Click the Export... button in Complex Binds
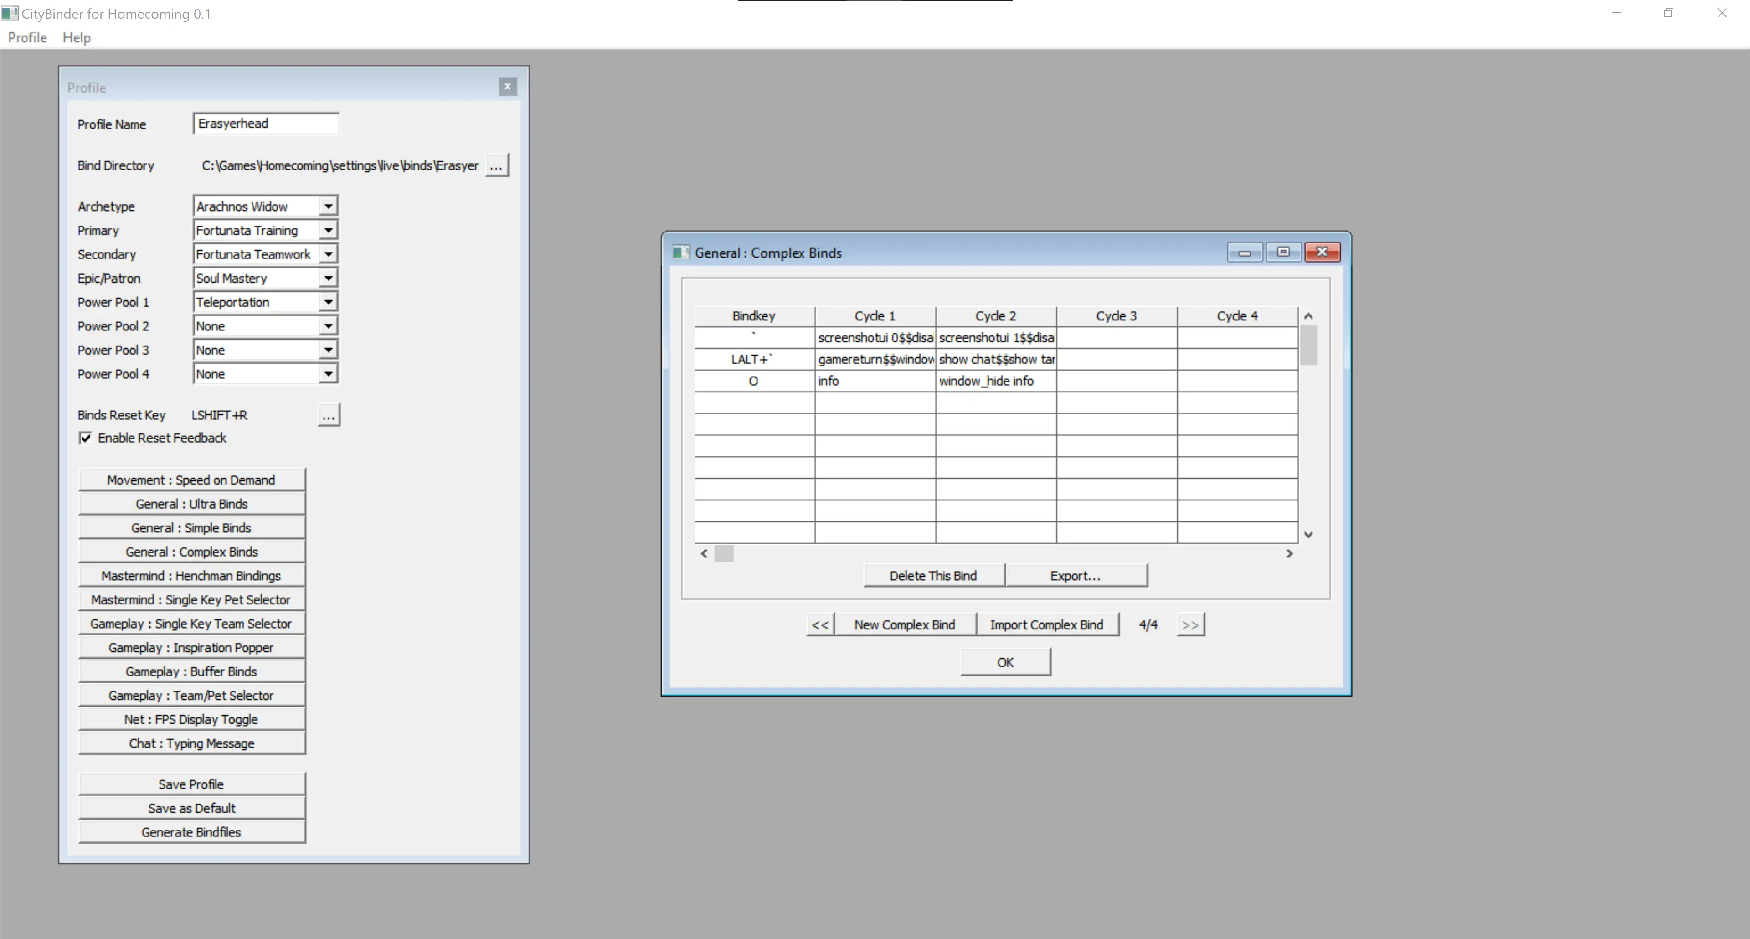Viewport: 1750px width, 939px height. tap(1075, 575)
